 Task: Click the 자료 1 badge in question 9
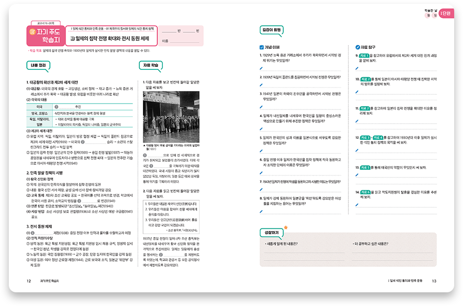[x=364, y=55]
